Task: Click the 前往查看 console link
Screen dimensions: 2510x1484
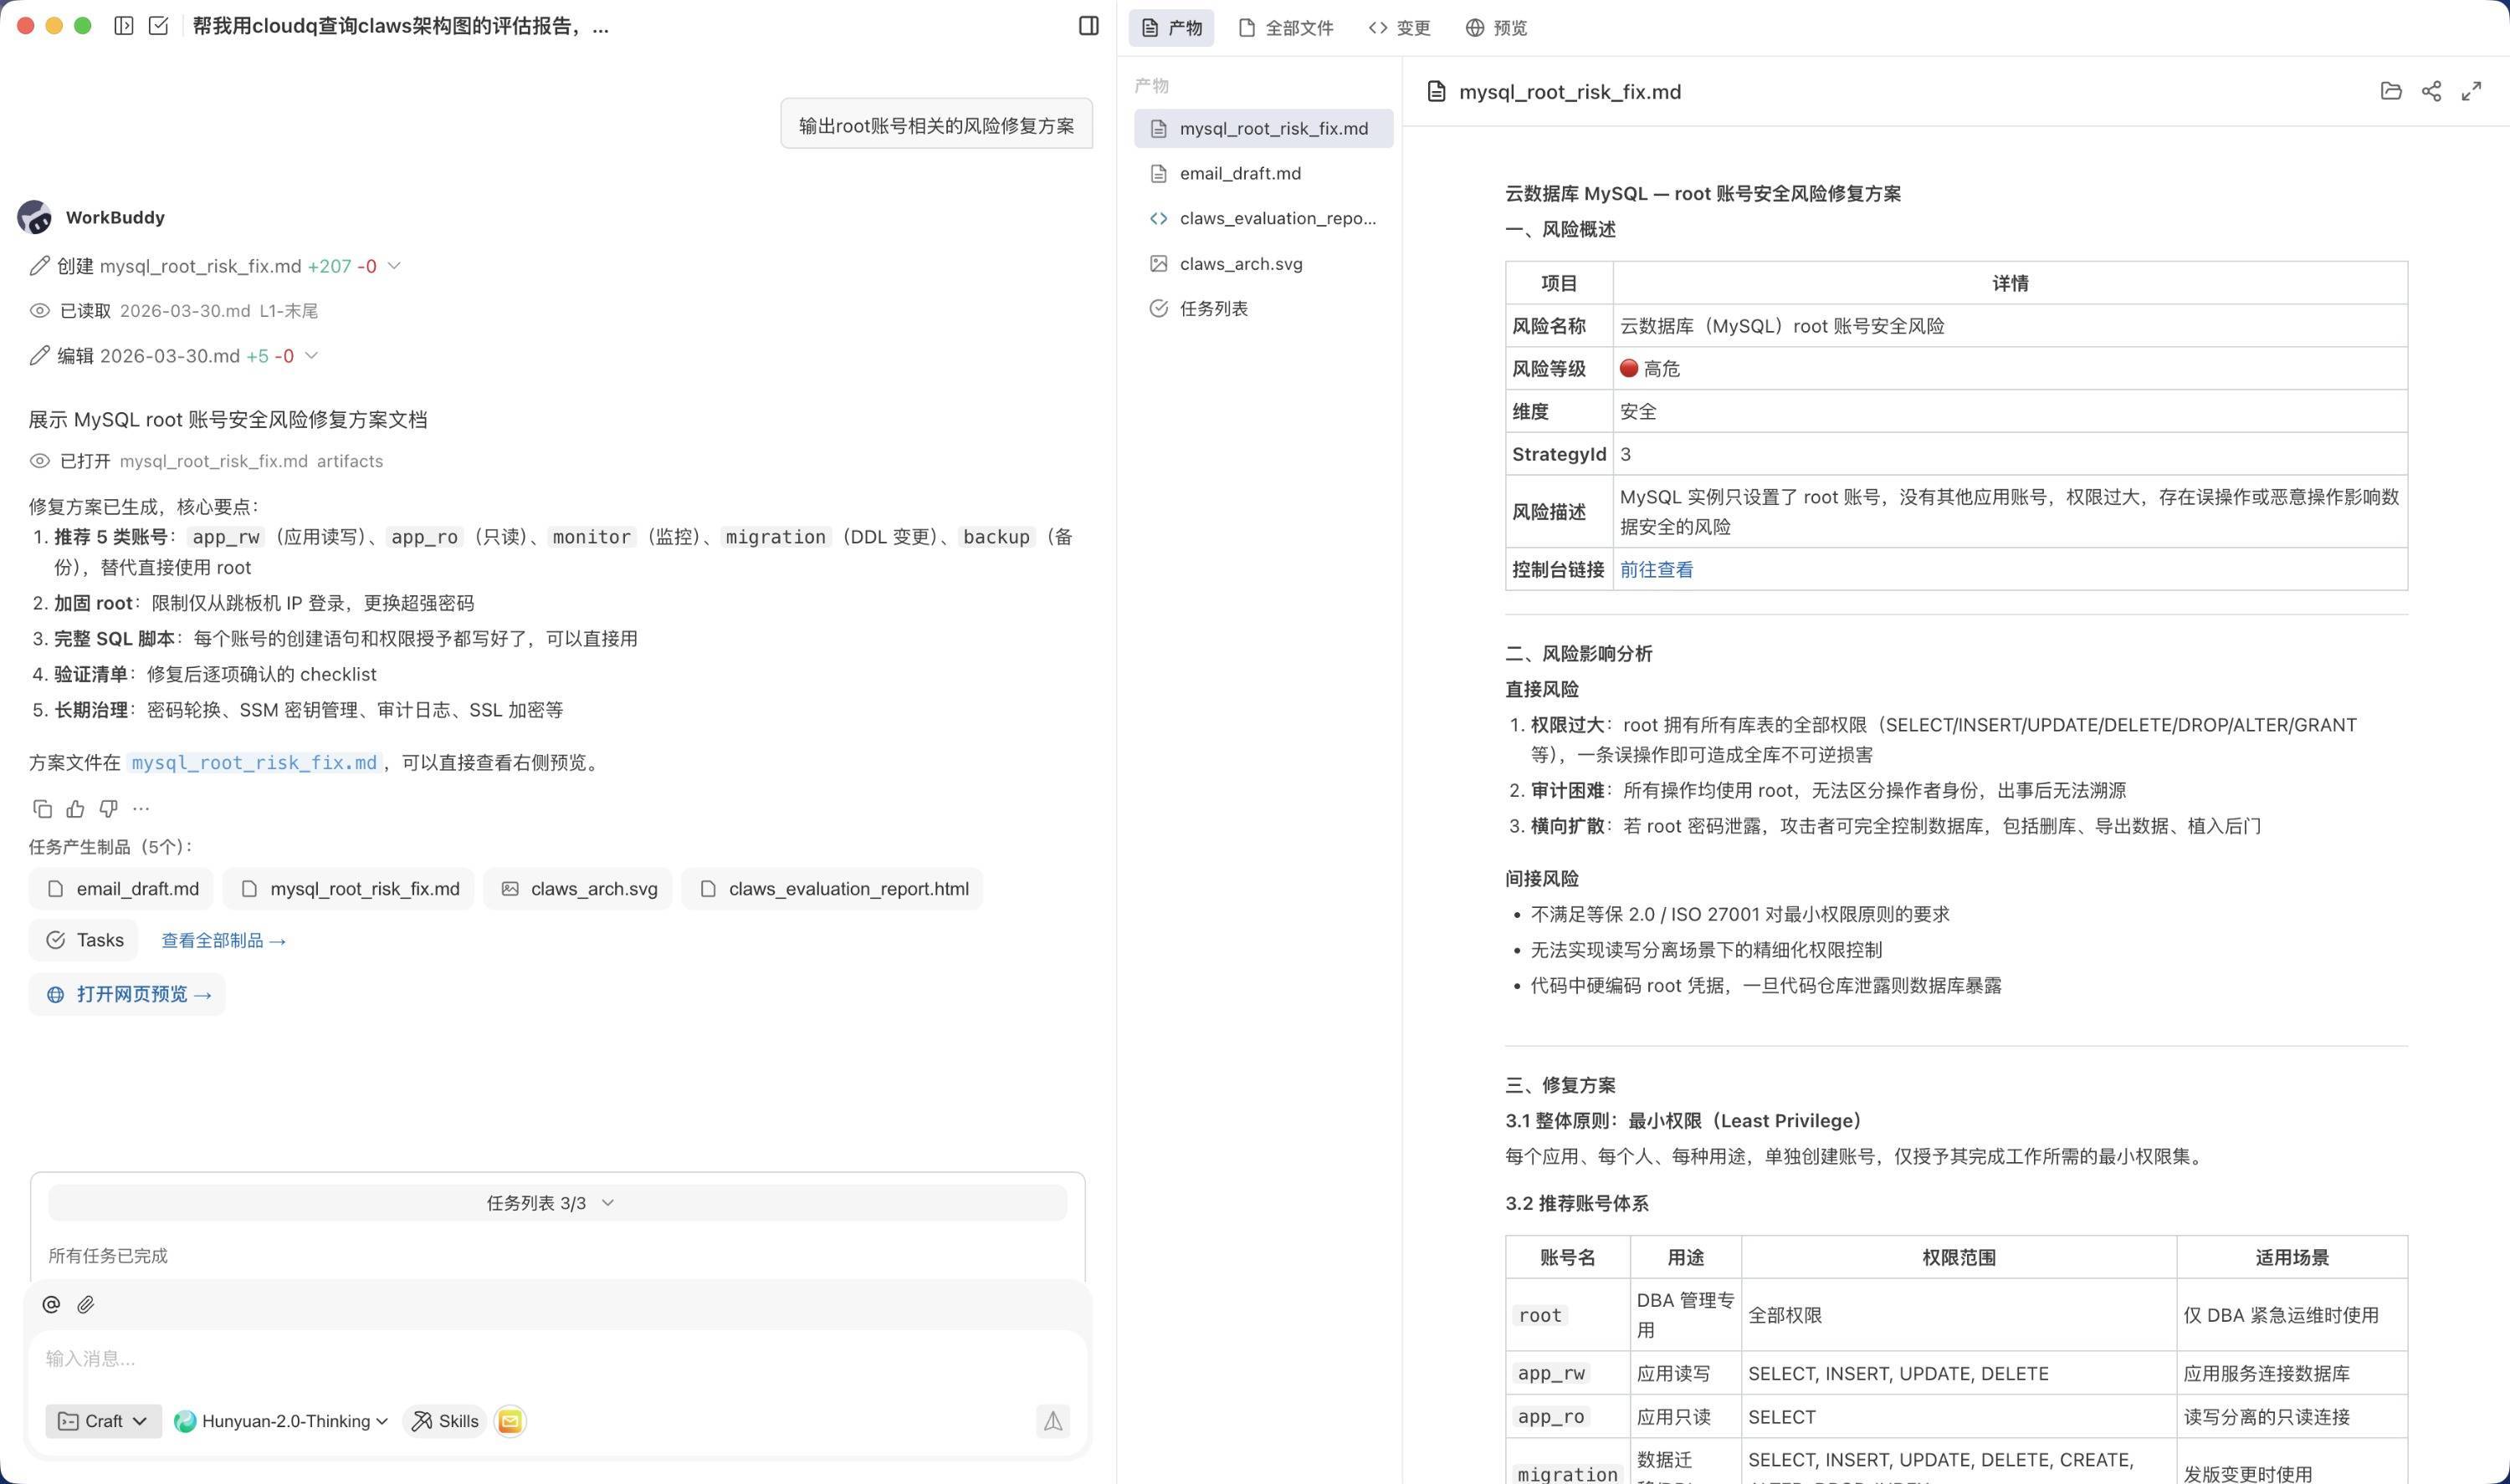Action: coord(1656,569)
